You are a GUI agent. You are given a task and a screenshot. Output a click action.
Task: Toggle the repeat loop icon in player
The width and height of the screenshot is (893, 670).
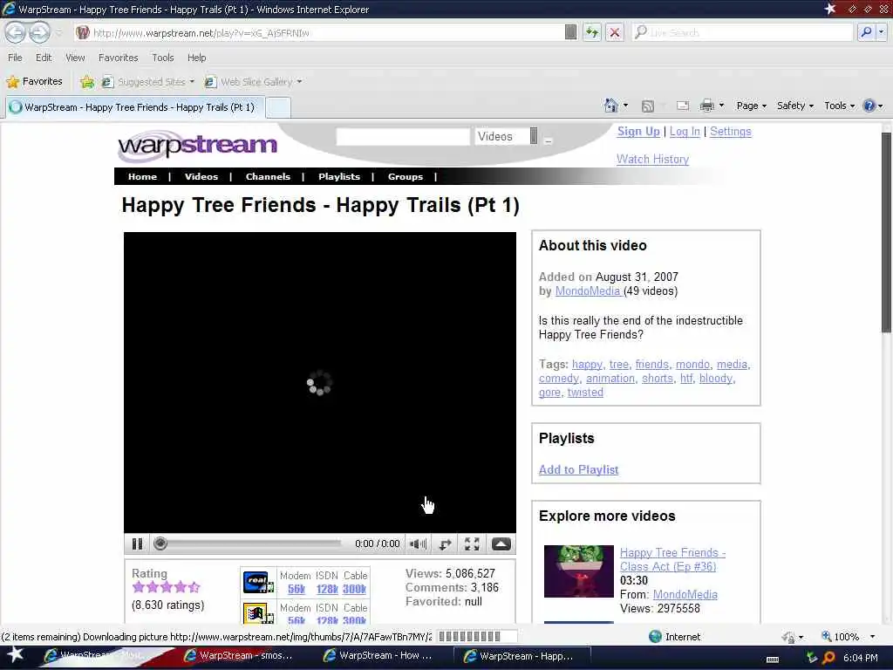(x=445, y=544)
